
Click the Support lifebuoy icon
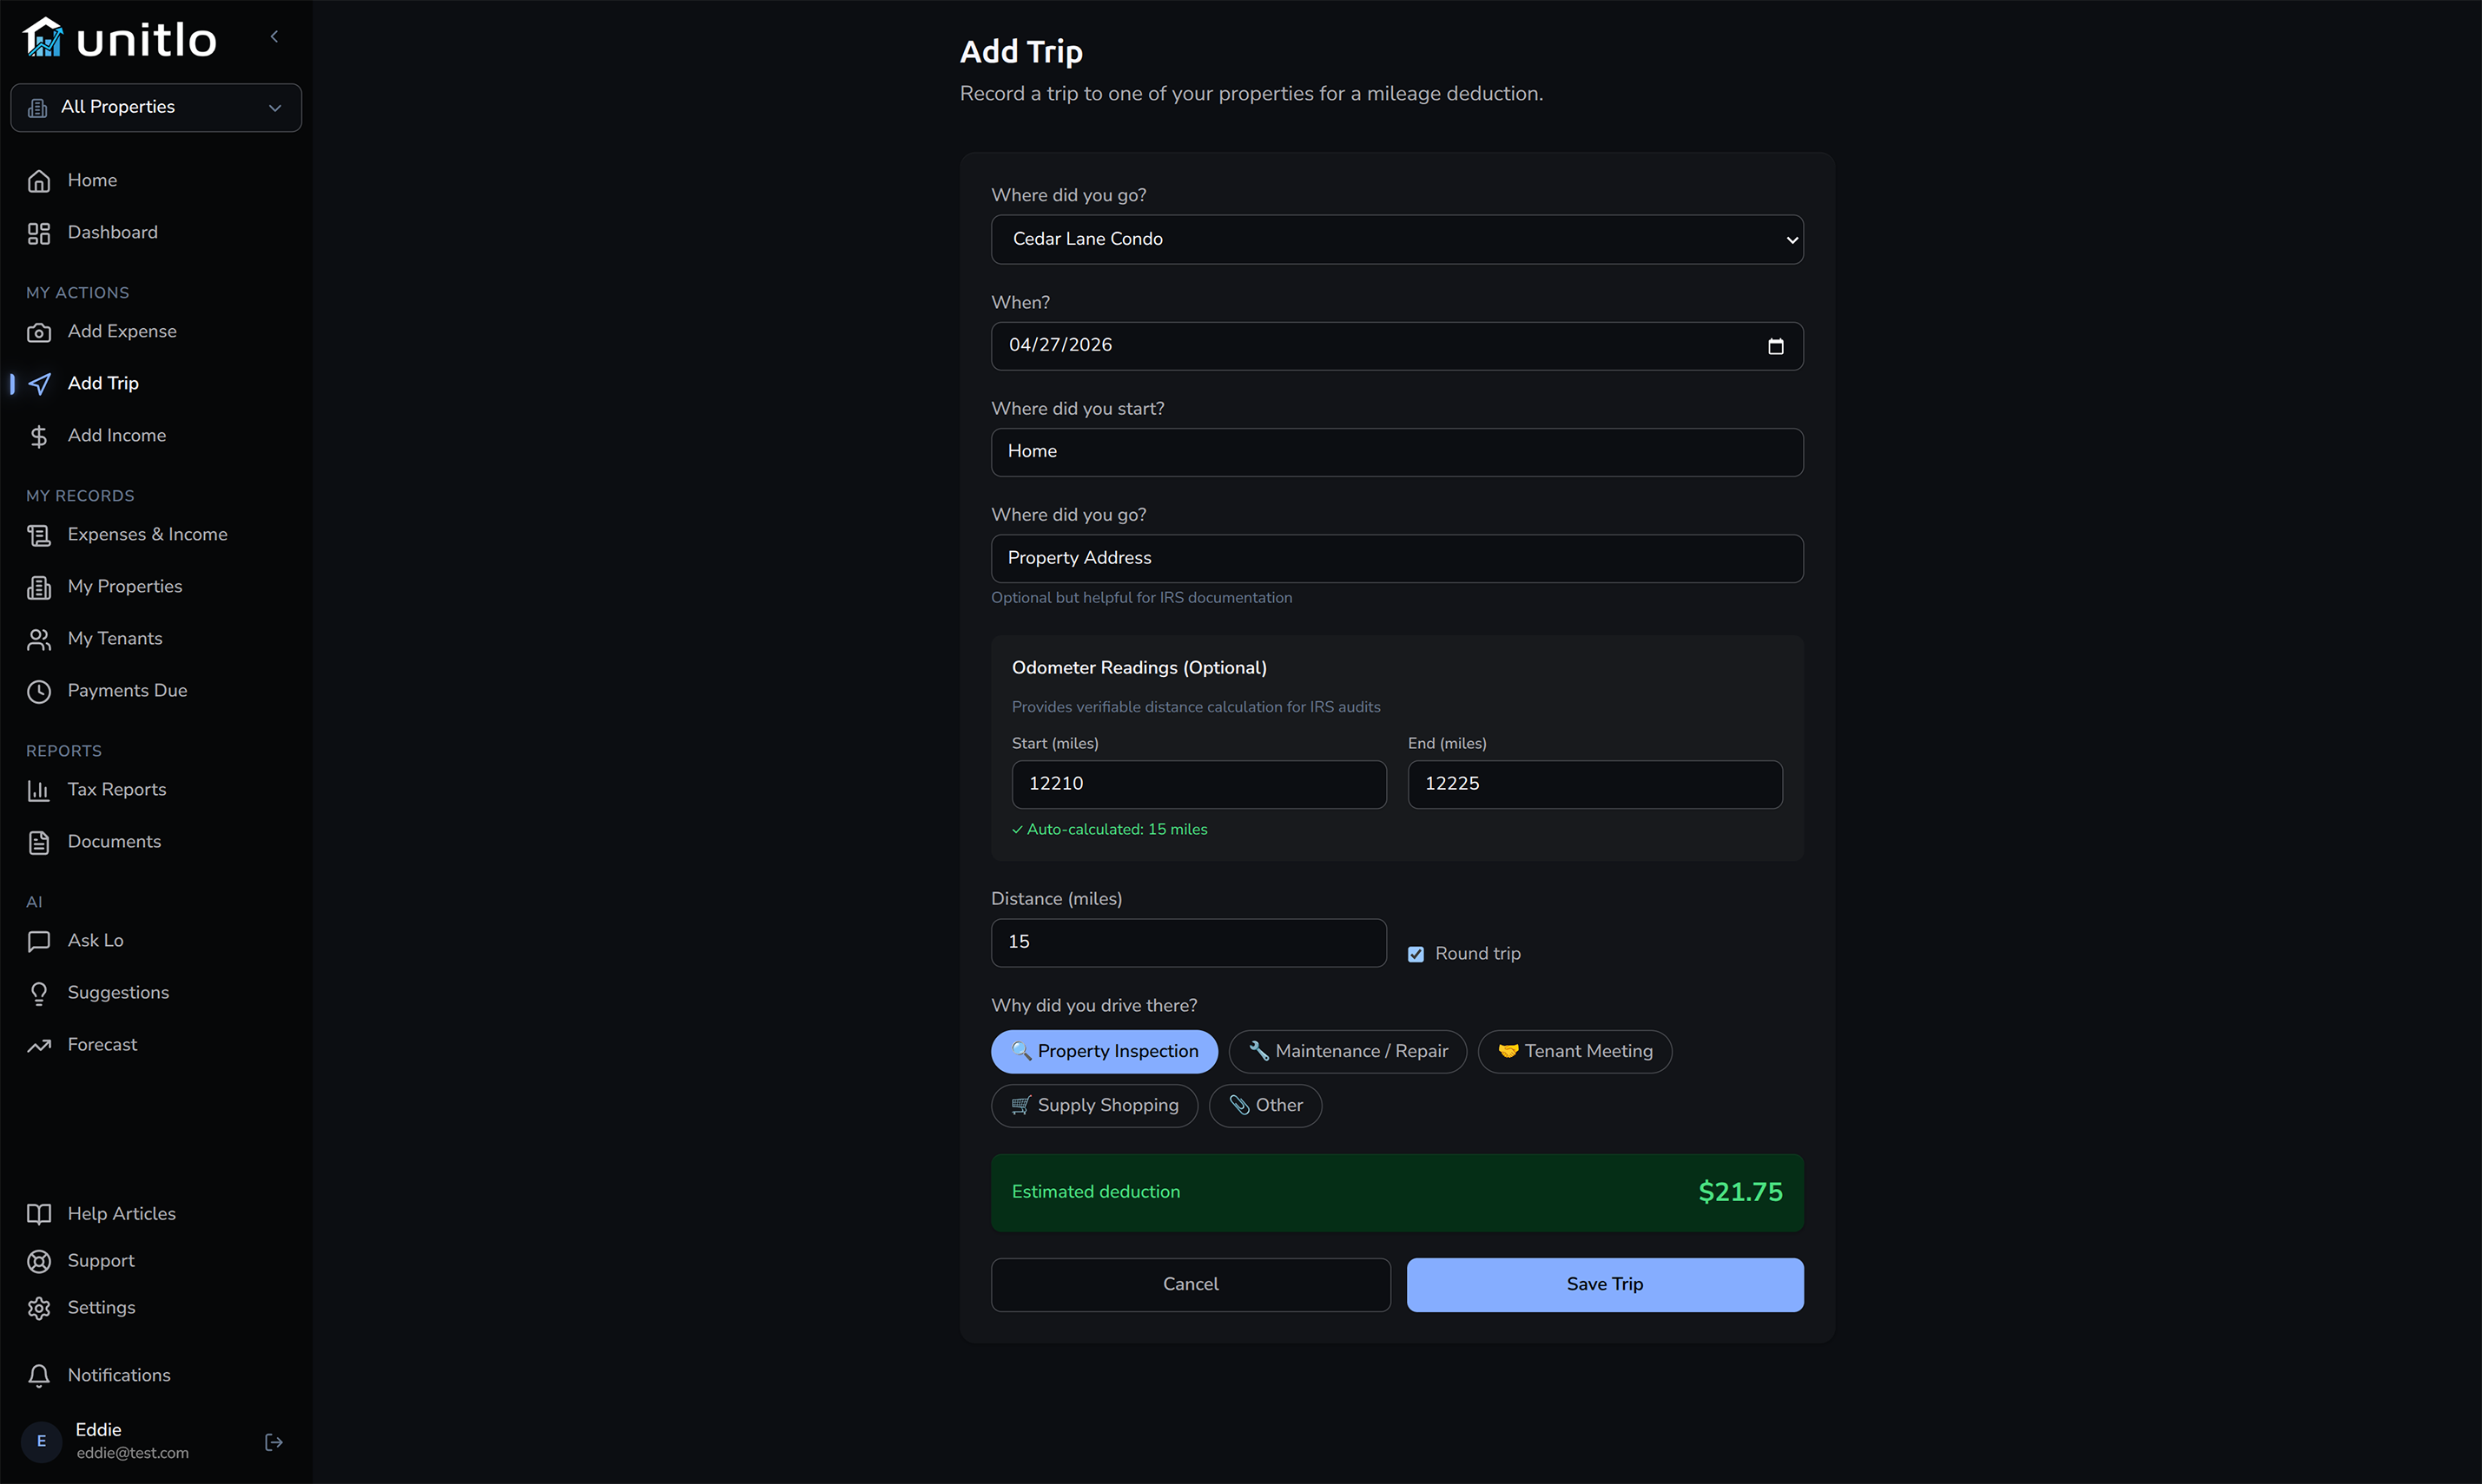39,1261
